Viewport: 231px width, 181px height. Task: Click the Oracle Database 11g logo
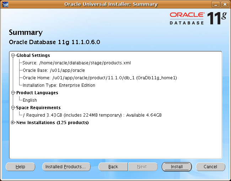(198, 18)
